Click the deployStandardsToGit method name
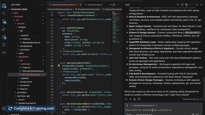This screenshot has height=115, width=205. click(x=78, y=63)
